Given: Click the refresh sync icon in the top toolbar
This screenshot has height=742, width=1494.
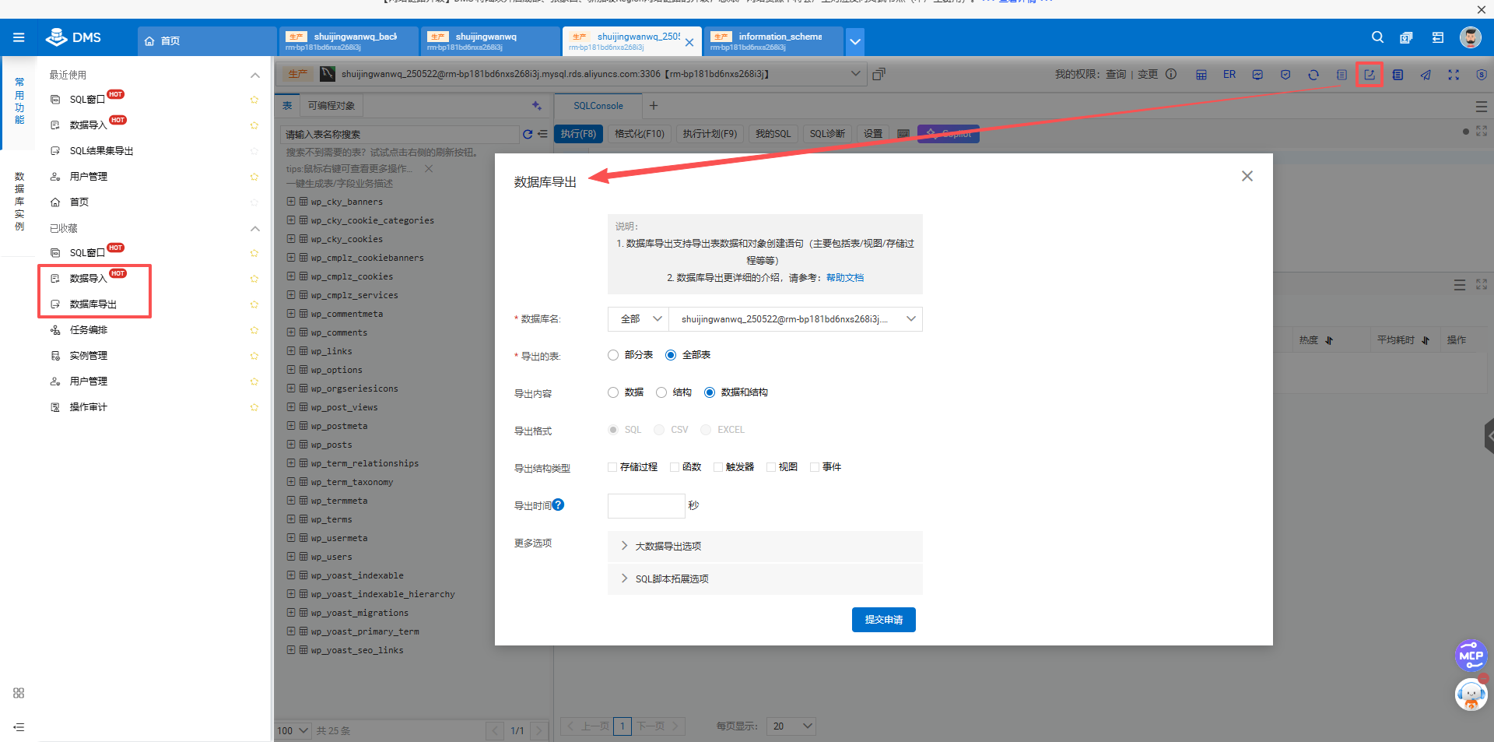Looking at the screenshot, I should (1313, 75).
